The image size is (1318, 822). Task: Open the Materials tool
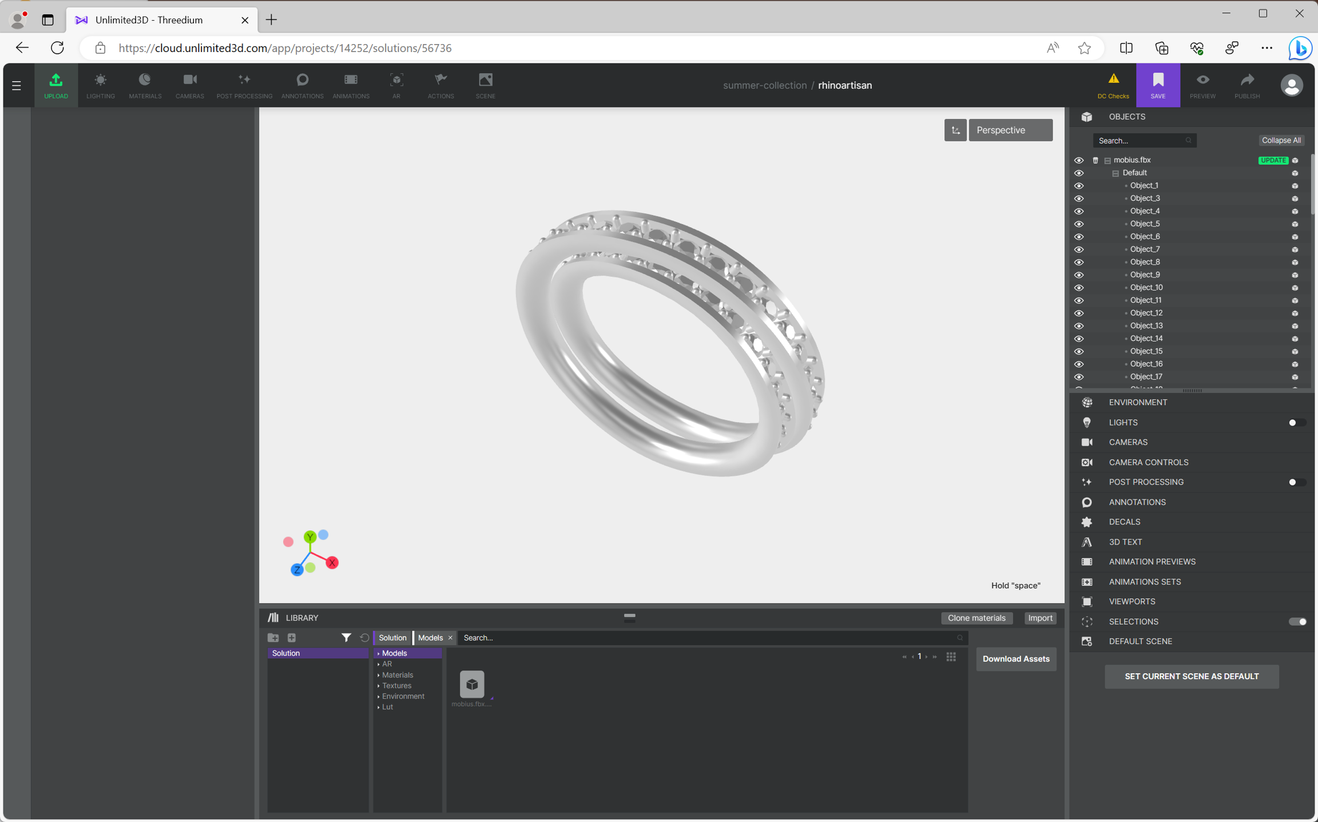145,85
